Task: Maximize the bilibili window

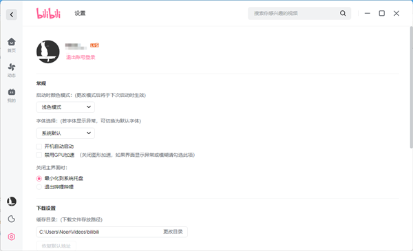Action: tap(381, 13)
